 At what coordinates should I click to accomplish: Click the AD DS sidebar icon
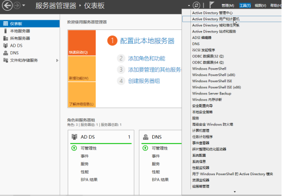pyautogui.click(x=6, y=46)
